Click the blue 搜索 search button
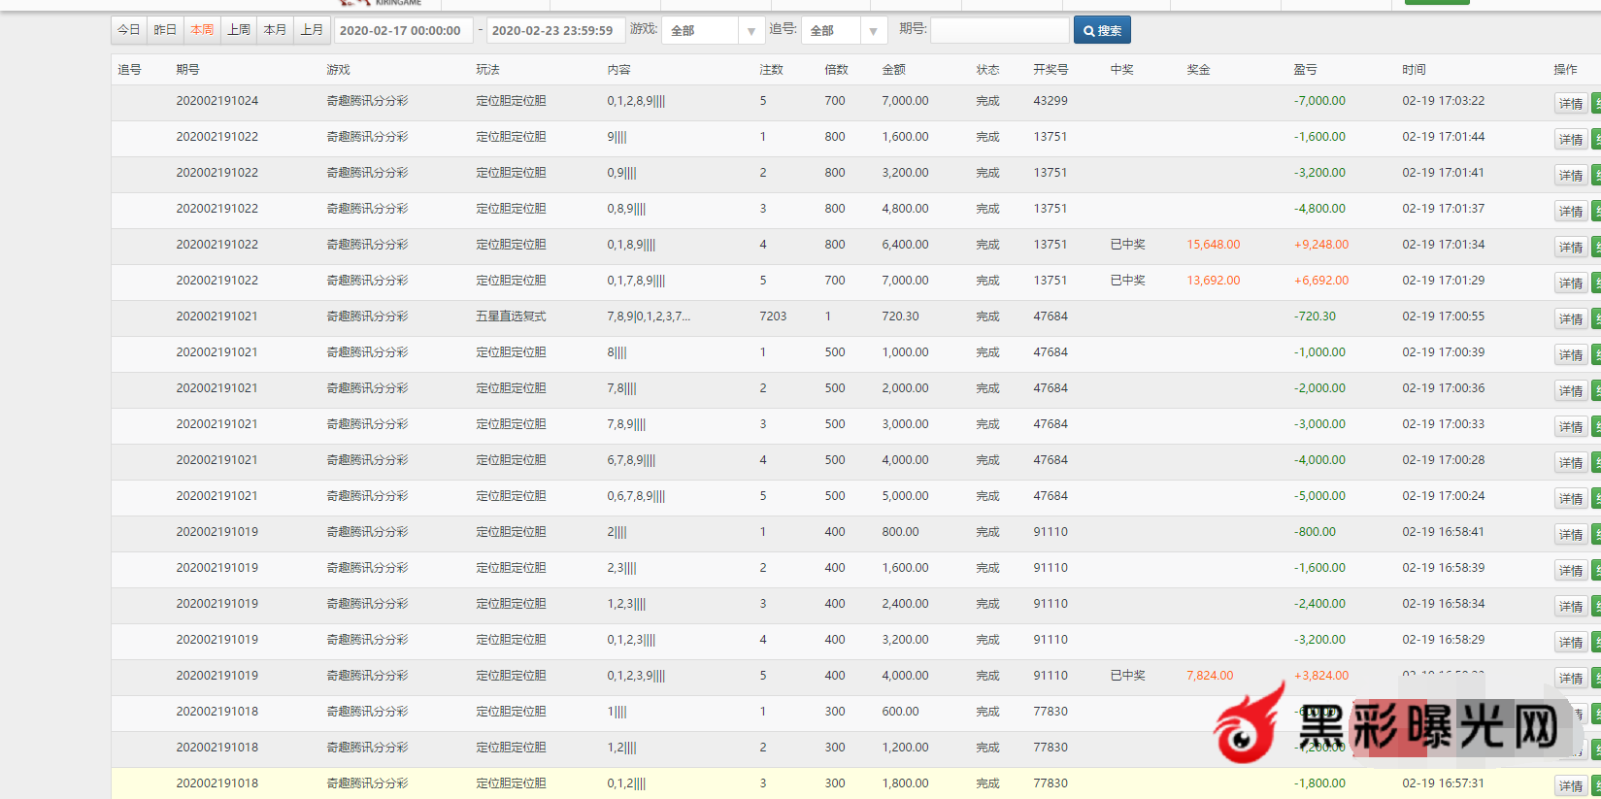The image size is (1601, 799). click(x=1102, y=31)
